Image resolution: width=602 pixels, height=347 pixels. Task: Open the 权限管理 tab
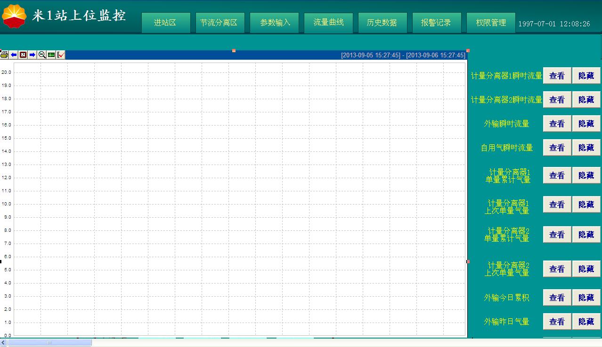491,23
